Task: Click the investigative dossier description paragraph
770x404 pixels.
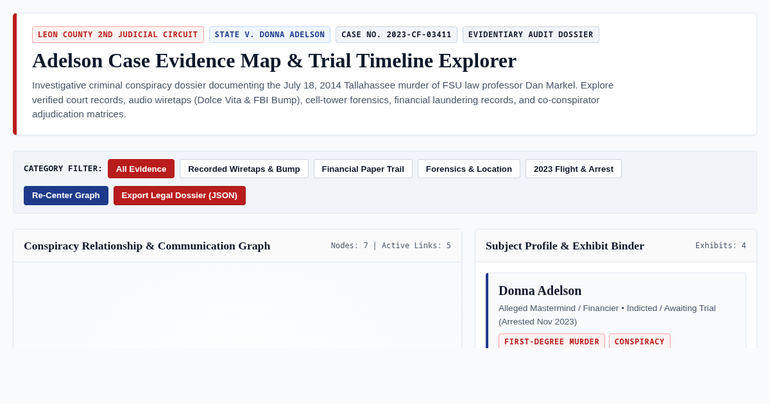Action: pos(323,99)
